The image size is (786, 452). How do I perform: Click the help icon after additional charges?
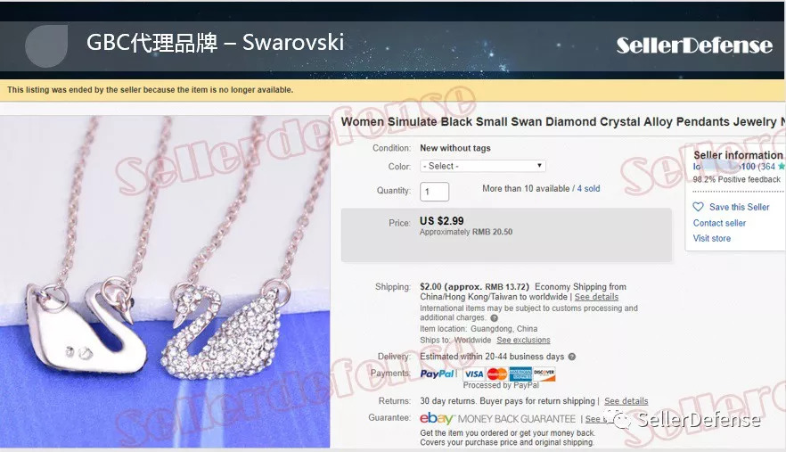(x=494, y=318)
